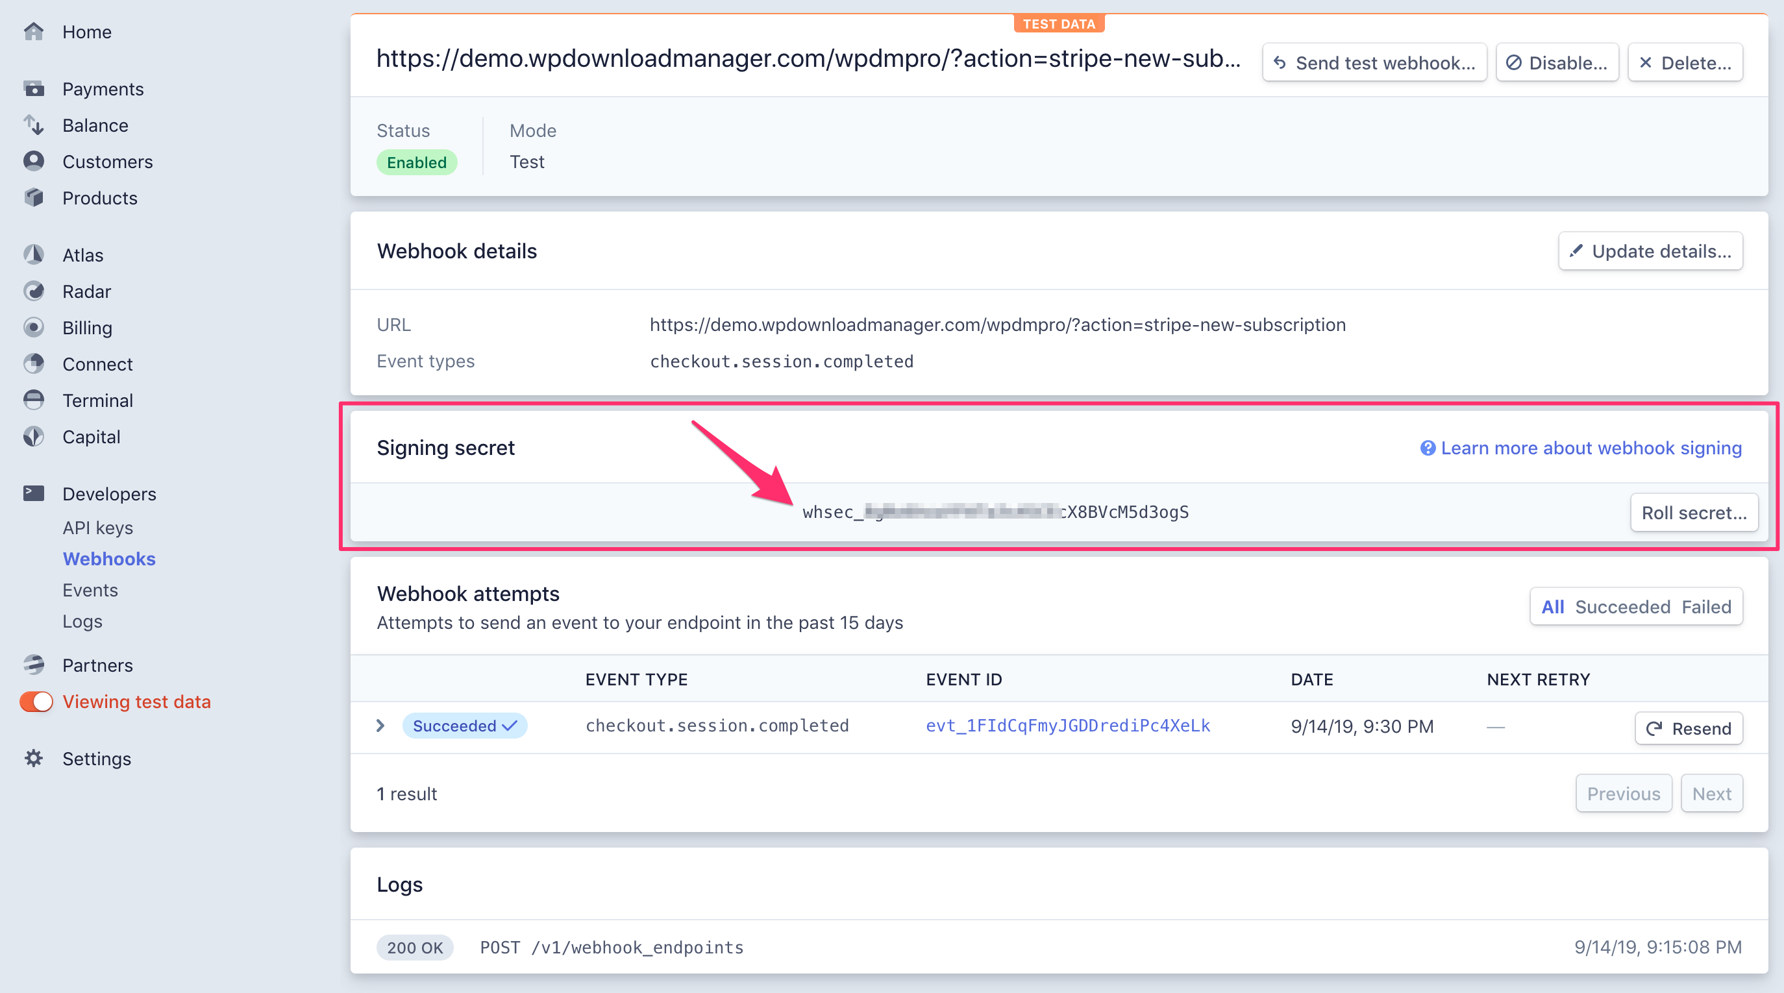Click the Developers terminal-window icon
The image size is (1784, 993).
click(x=33, y=494)
